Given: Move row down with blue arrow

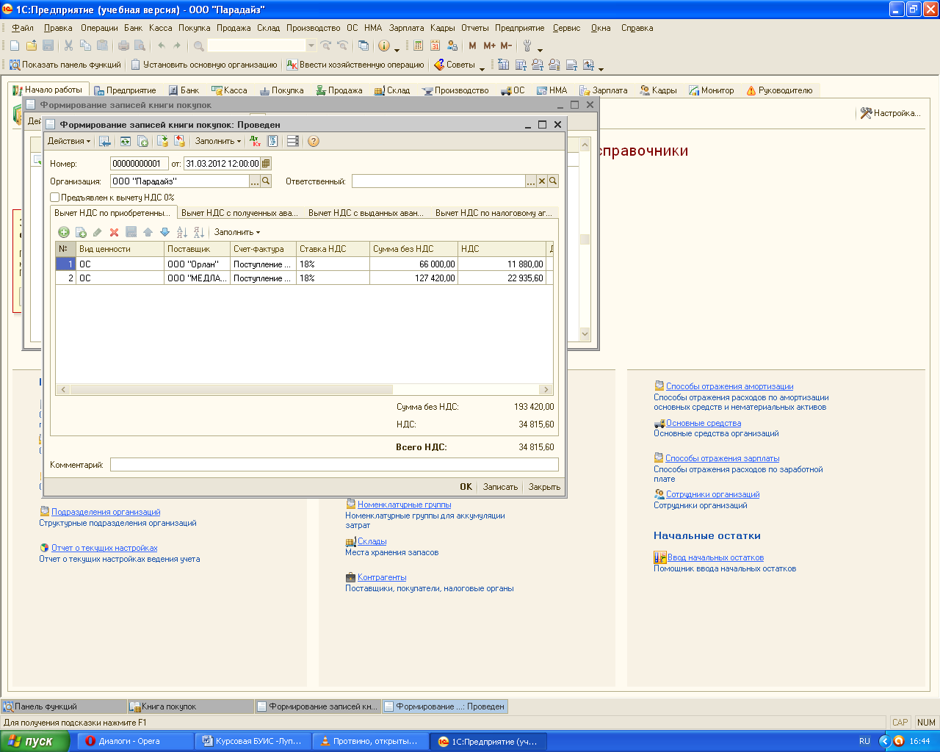Looking at the screenshot, I should coord(164,232).
